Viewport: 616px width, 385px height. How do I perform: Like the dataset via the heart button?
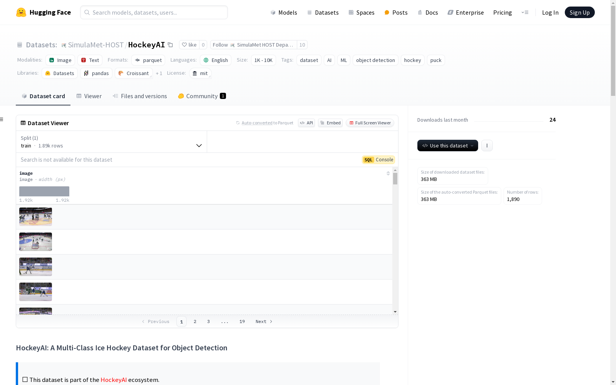pyautogui.click(x=189, y=45)
